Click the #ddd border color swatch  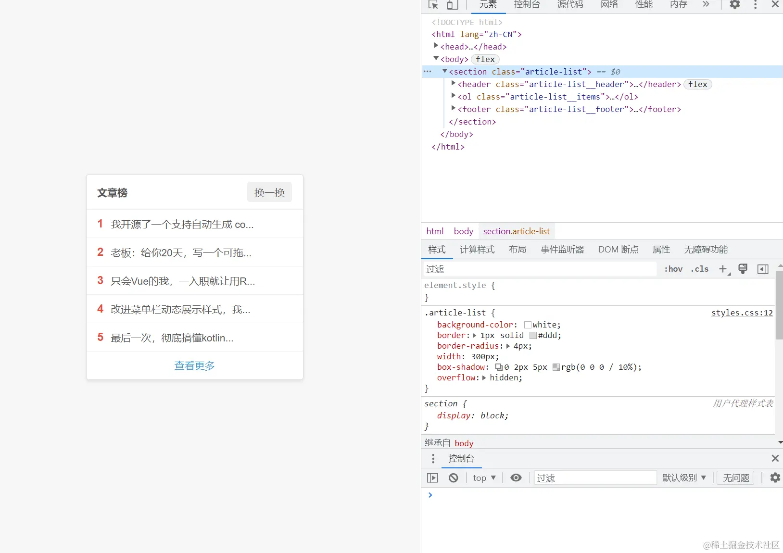533,336
